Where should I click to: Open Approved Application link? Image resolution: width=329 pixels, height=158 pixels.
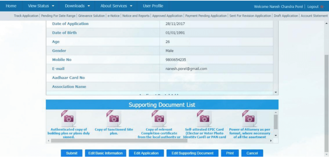(x=167, y=16)
